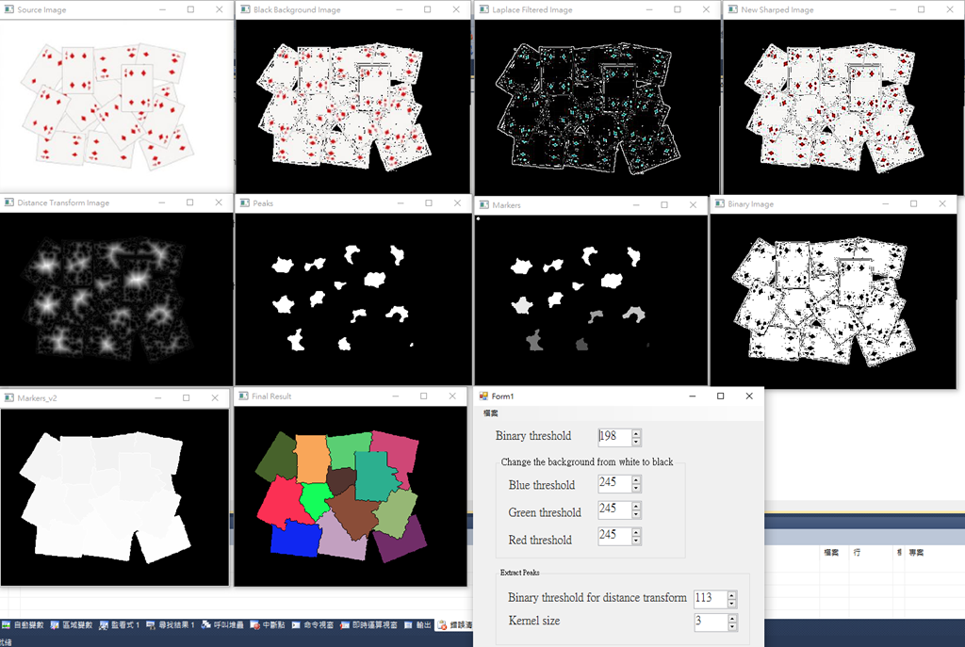Switch to the 輸出 tab
965x647 pixels.
click(x=417, y=624)
